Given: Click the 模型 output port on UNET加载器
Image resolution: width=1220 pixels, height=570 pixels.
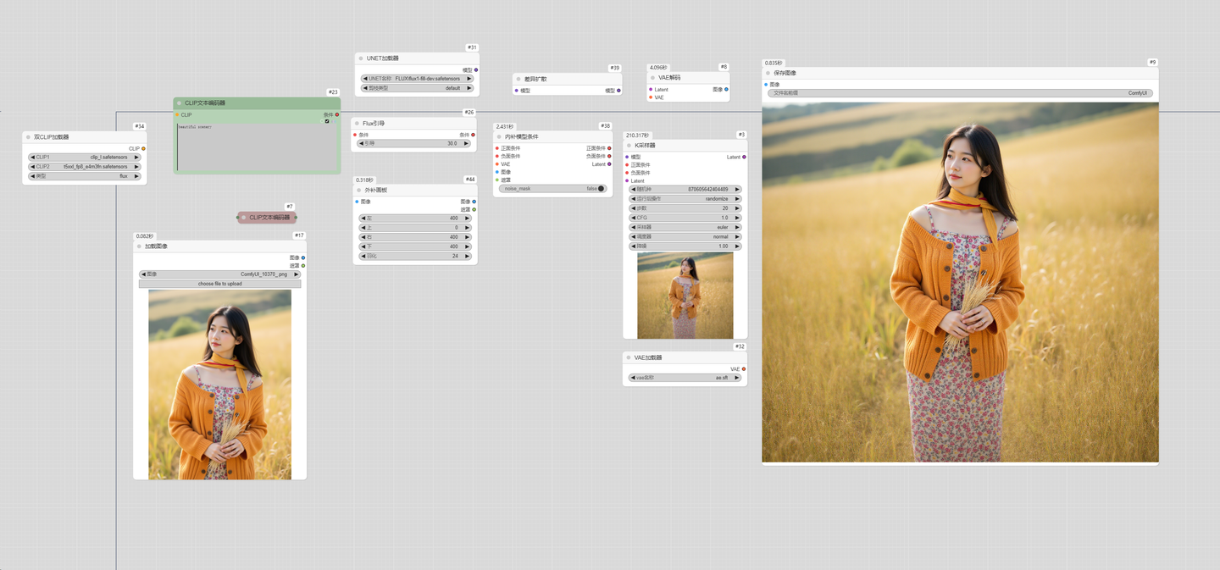Looking at the screenshot, I should (476, 70).
